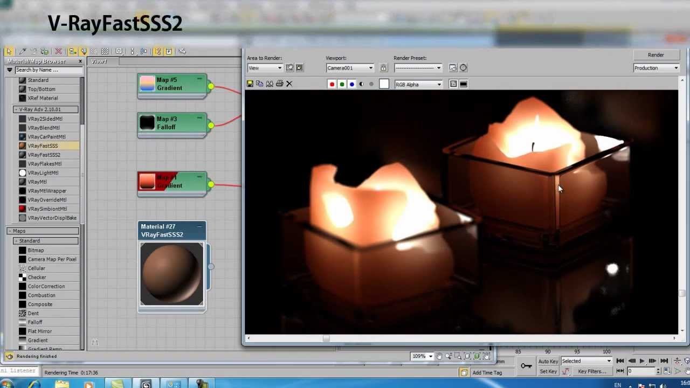
Task: Print the rendered image
Action: pos(279,84)
